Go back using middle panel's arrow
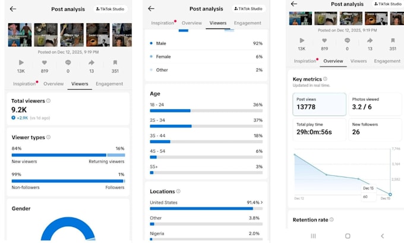Image resolution: width=404 pixels, height=243 pixels. (151, 8)
